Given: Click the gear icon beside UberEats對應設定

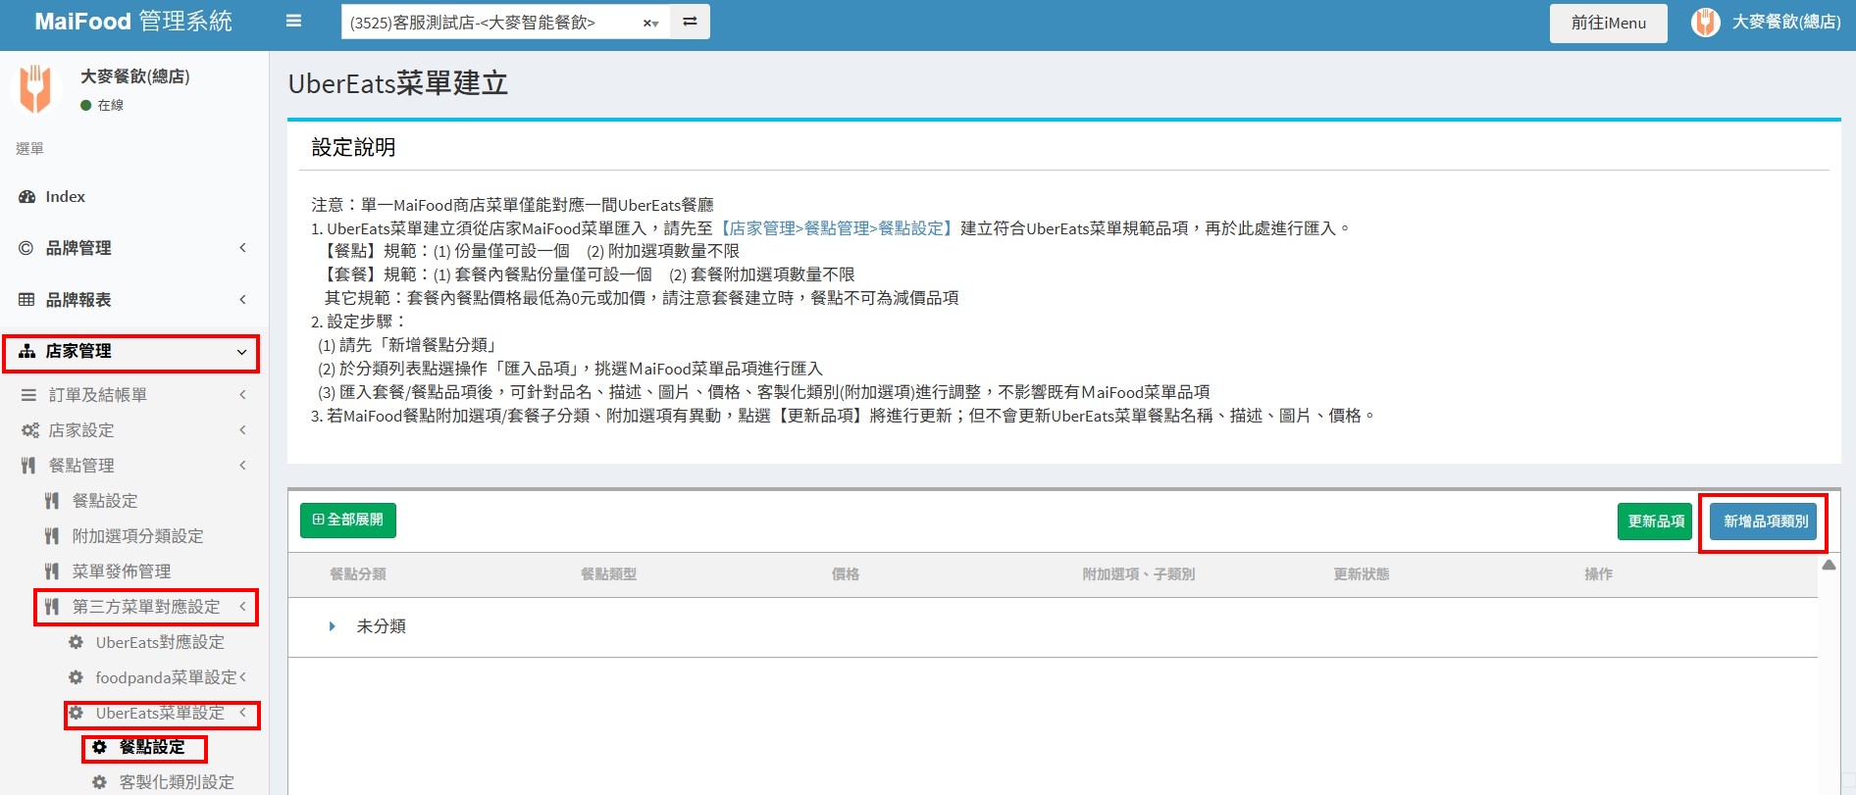Looking at the screenshot, I should pos(76,643).
